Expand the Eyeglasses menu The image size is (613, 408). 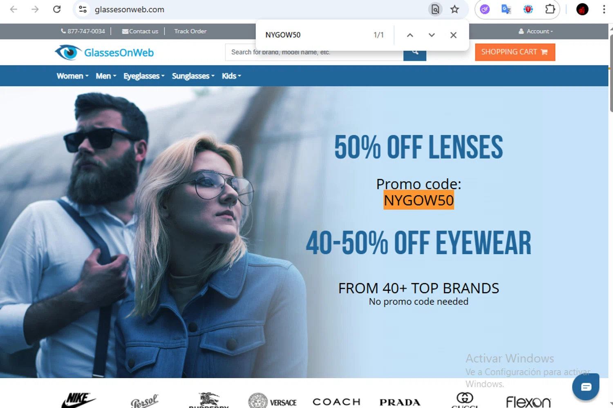(x=144, y=76)
